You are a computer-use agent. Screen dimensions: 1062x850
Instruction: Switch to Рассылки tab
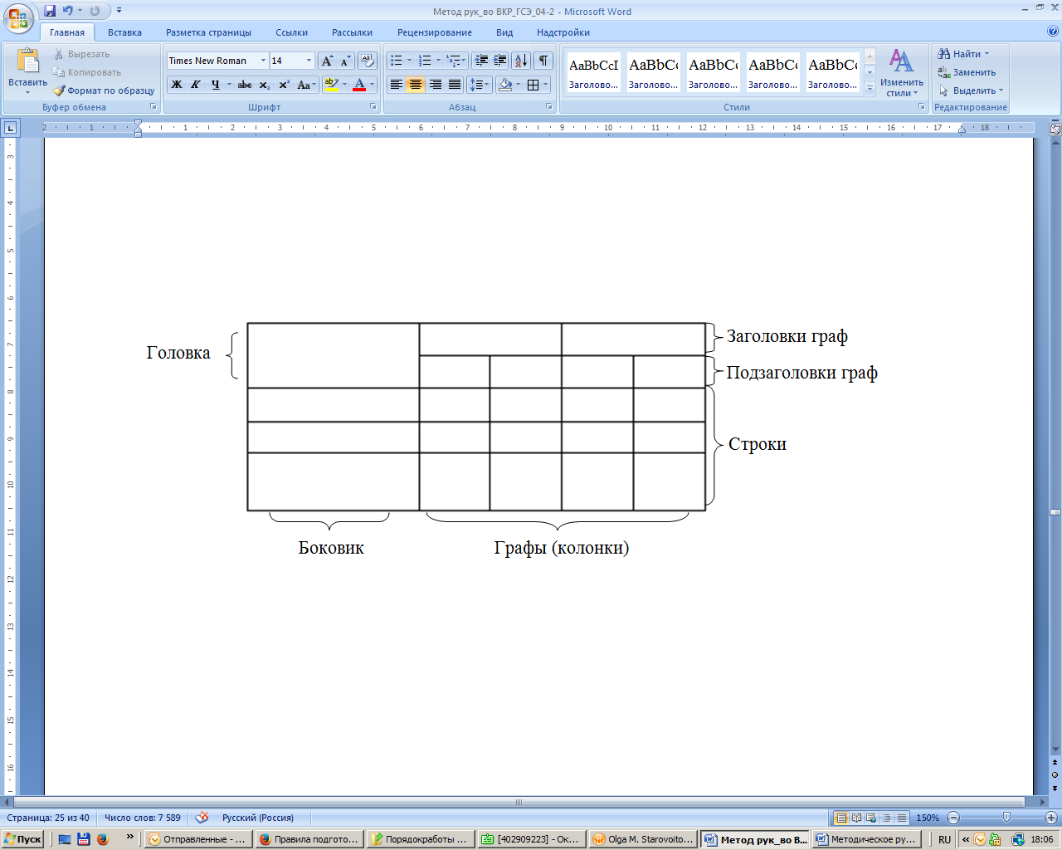[352, 32]
